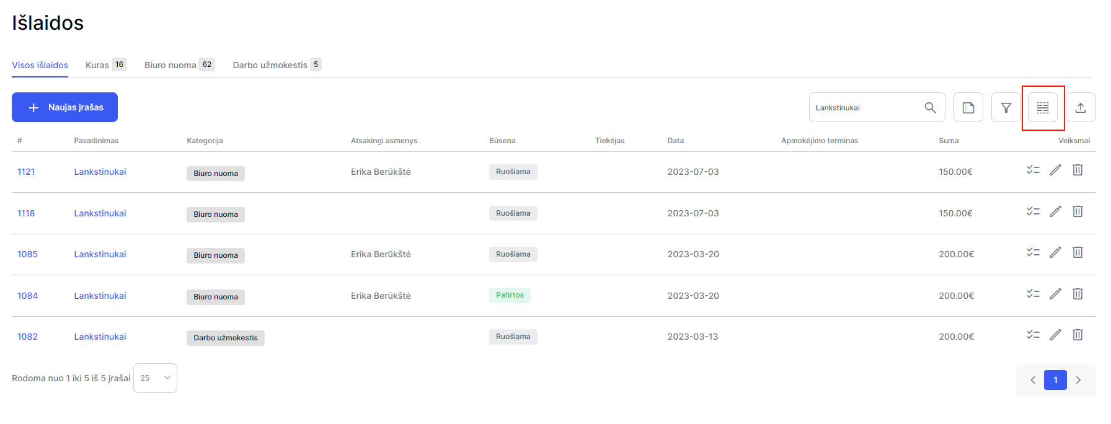The width and height of the screenshot is (1111, 424).
Task: Open record number 1121 link
Action: [x=26, y=172]
